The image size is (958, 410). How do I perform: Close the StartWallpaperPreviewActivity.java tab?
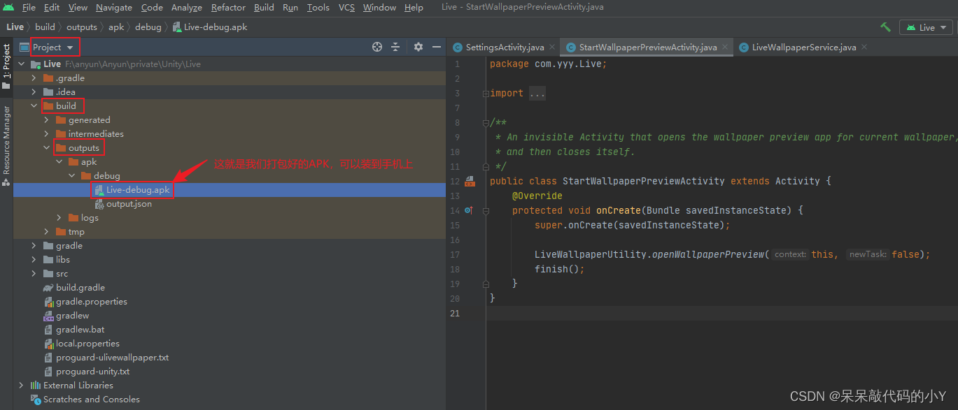(725, 47)
